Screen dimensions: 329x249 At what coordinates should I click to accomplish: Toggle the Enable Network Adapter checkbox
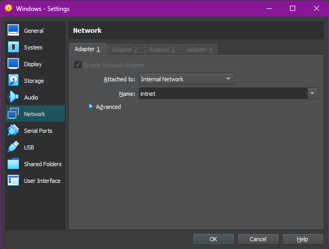78,65
